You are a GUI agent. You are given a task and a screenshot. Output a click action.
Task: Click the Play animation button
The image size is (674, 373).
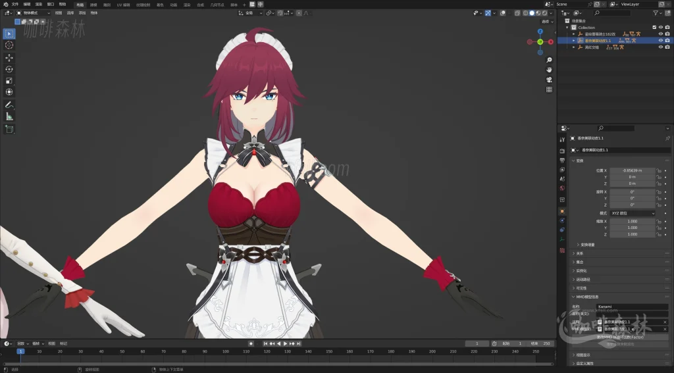coord(285,344)
